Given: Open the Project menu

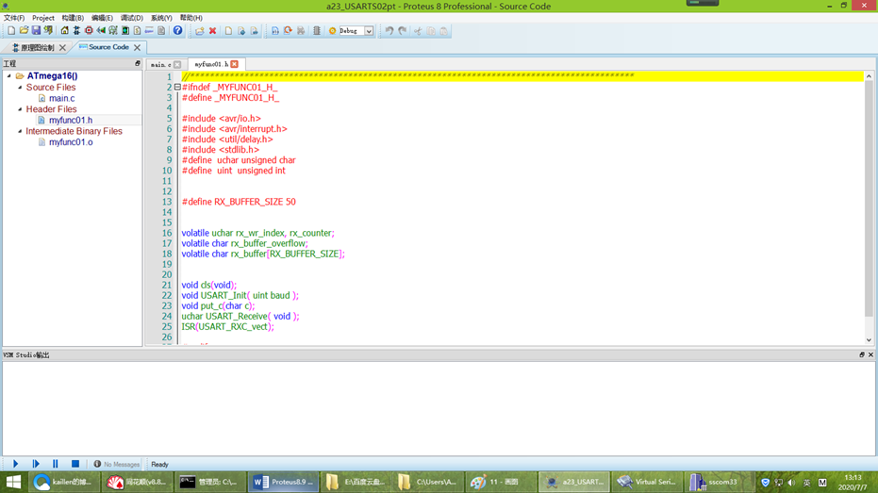Looking at the screenshot, I should (43, 18).
